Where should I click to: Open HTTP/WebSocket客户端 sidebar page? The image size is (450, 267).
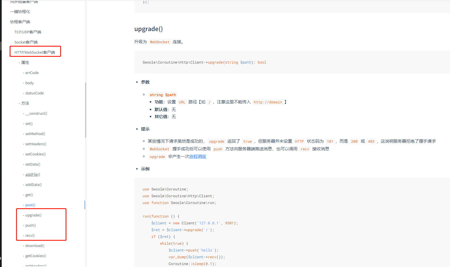click(35, 52)
